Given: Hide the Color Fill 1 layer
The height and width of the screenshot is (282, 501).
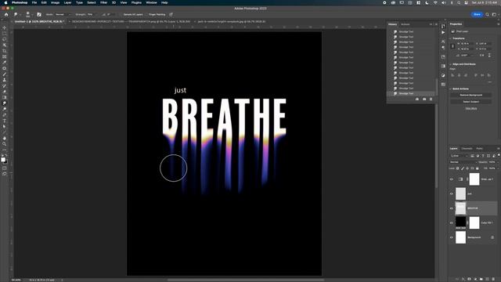Looking at the screenshot, I should pos(452,222).
